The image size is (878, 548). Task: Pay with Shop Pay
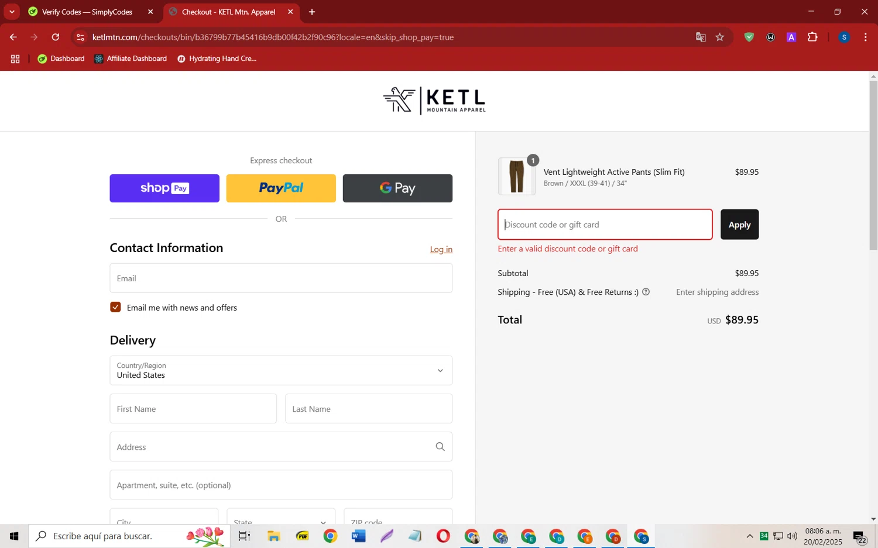(x=164, y=188)
